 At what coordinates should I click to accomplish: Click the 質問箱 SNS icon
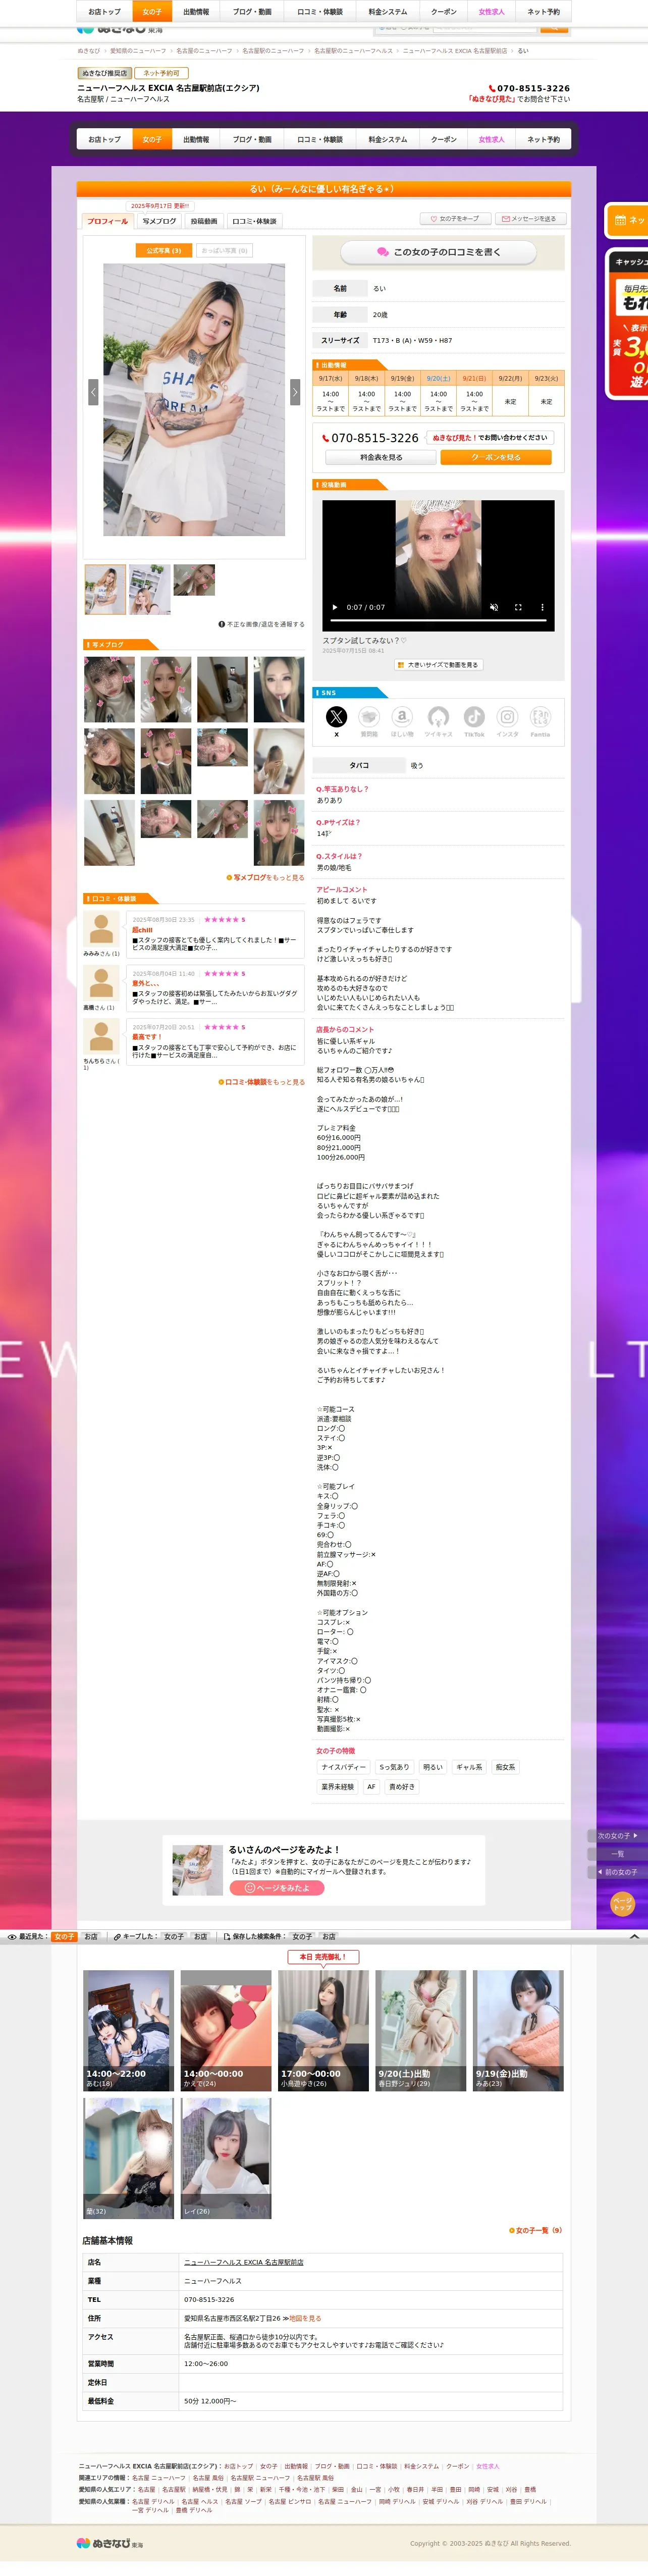click(369, 717)
